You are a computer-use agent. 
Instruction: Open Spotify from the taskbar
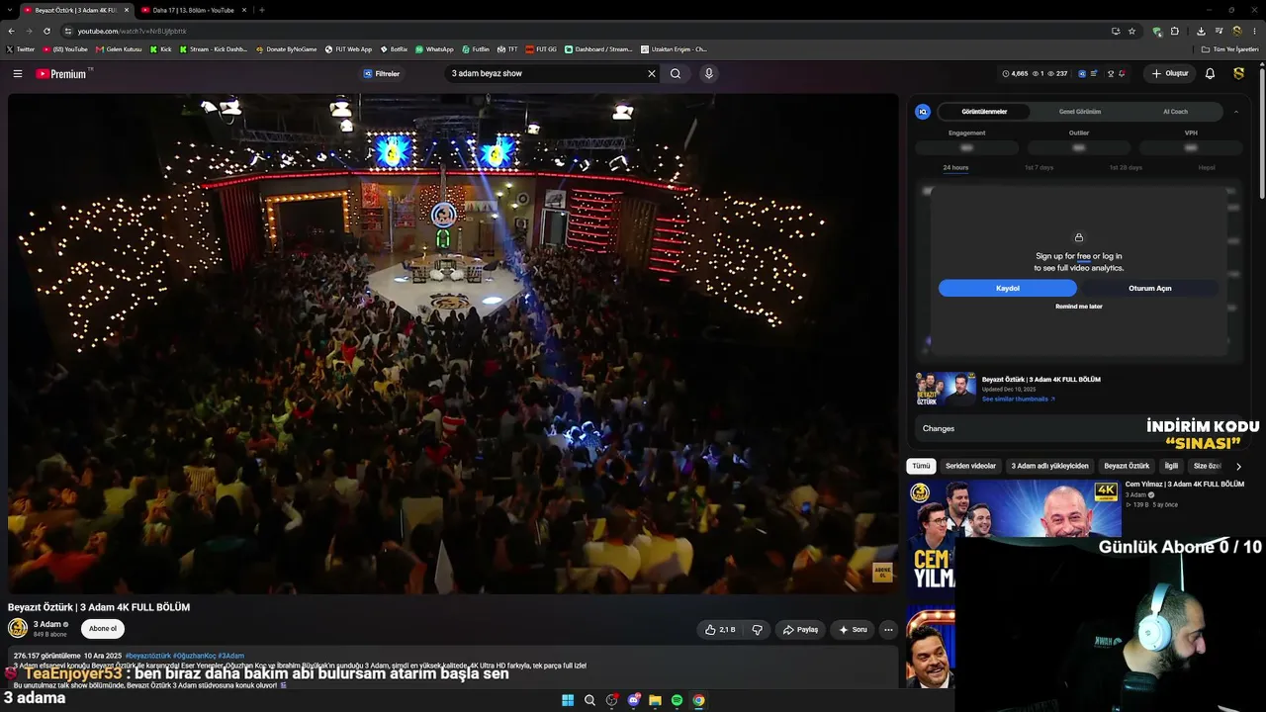[x=677, y=700]
